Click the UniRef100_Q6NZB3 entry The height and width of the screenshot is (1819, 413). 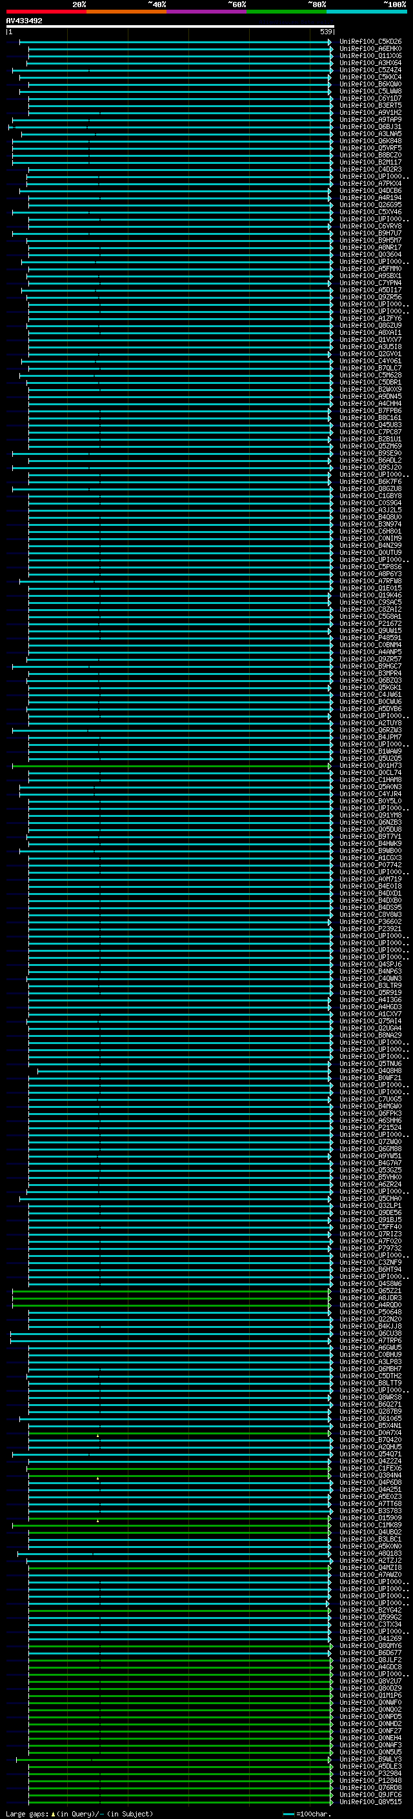tap(370, 822)
